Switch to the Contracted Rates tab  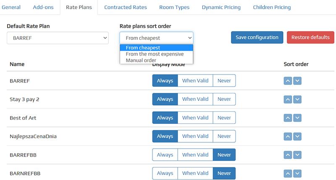[x=126, y=7]
